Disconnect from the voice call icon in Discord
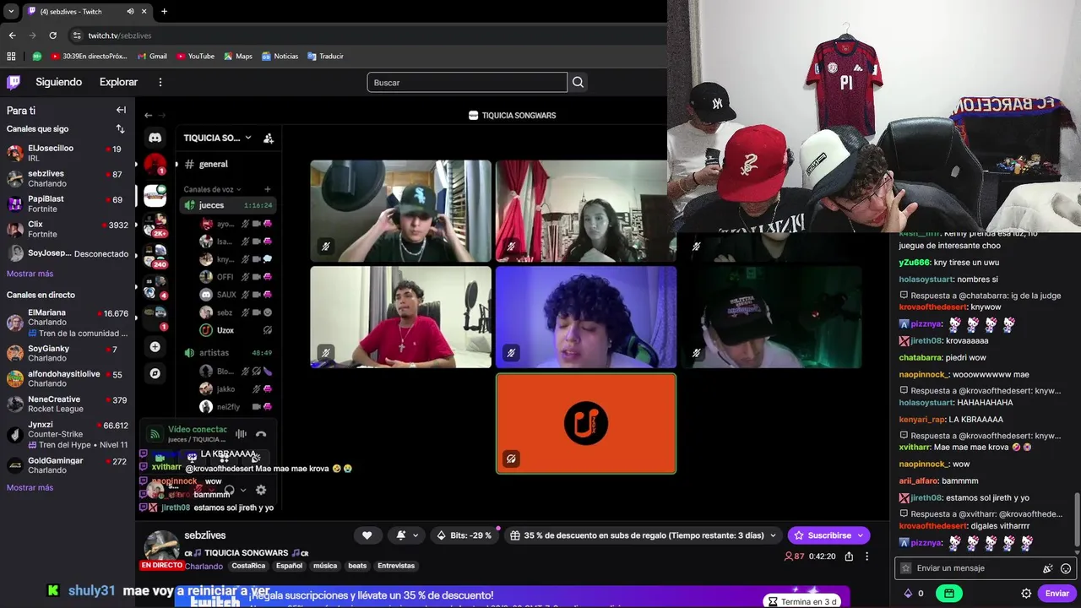The image size is (1081, 608). (261, 434)
